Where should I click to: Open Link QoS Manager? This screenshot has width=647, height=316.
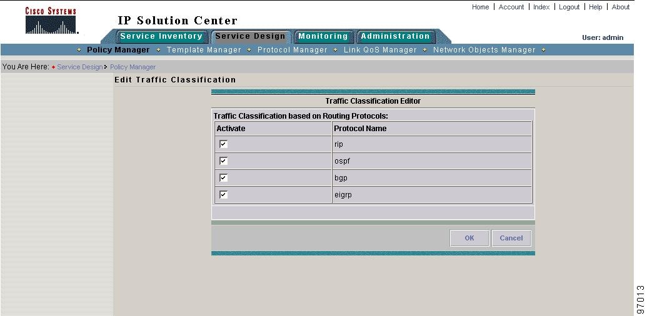point(380,50)
